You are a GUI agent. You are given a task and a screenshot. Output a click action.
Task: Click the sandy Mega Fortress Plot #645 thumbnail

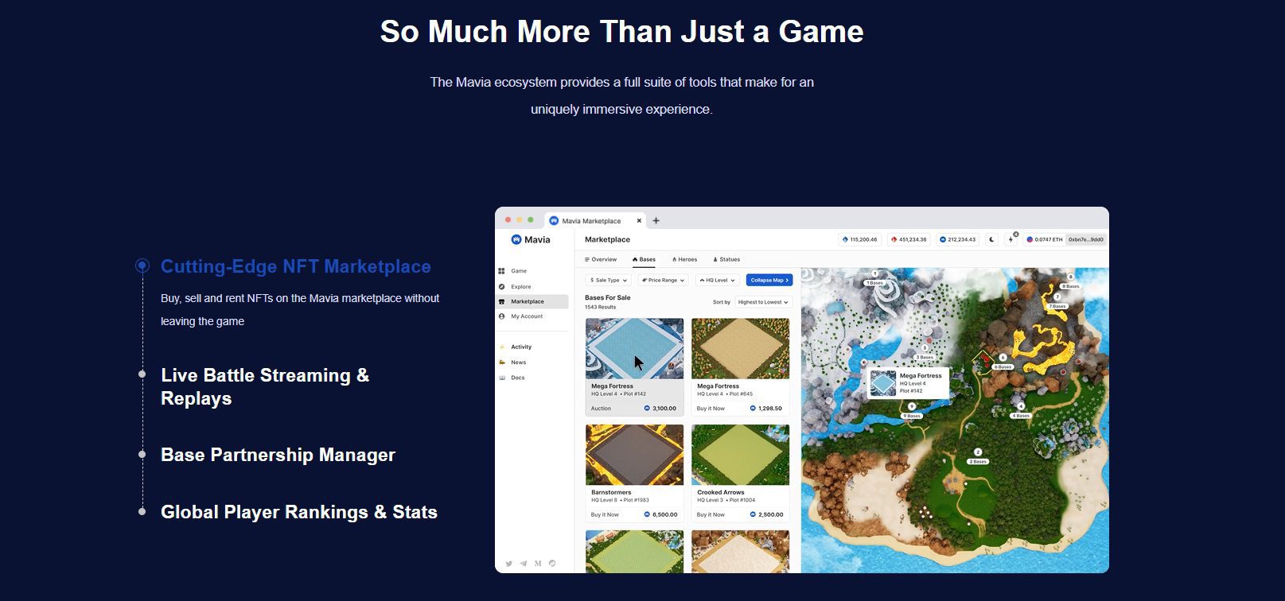pos(741,348)
